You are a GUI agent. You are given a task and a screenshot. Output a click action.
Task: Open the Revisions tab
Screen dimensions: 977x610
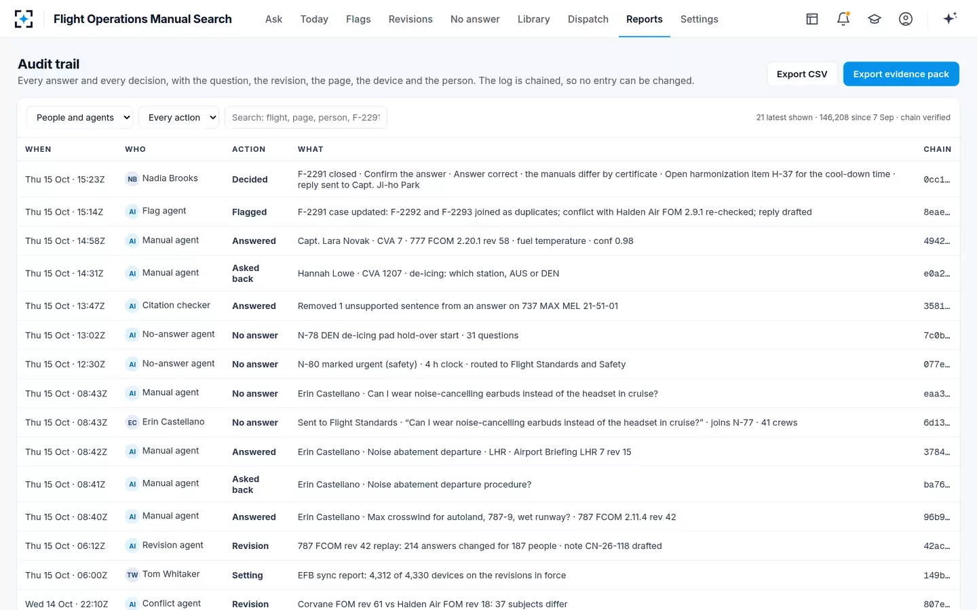click(x=410, y=19)
